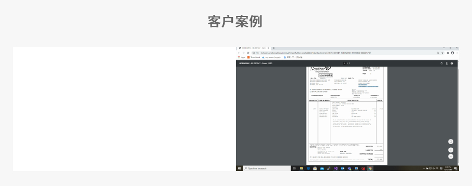472x186 pixels.
Task: Open the Chrome profile avatar icon
Action: click(452, 53)
